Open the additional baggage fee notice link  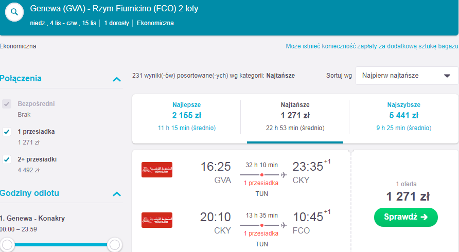tap(372, 46)
